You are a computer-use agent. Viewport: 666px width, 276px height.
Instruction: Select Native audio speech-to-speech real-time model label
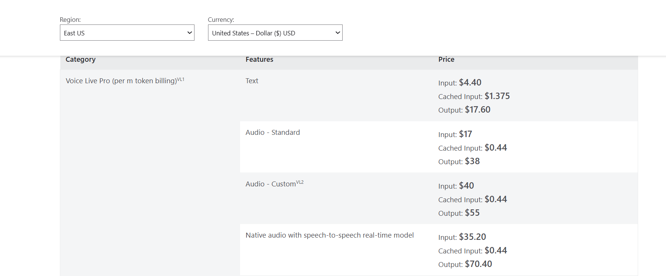pos(329,235)
